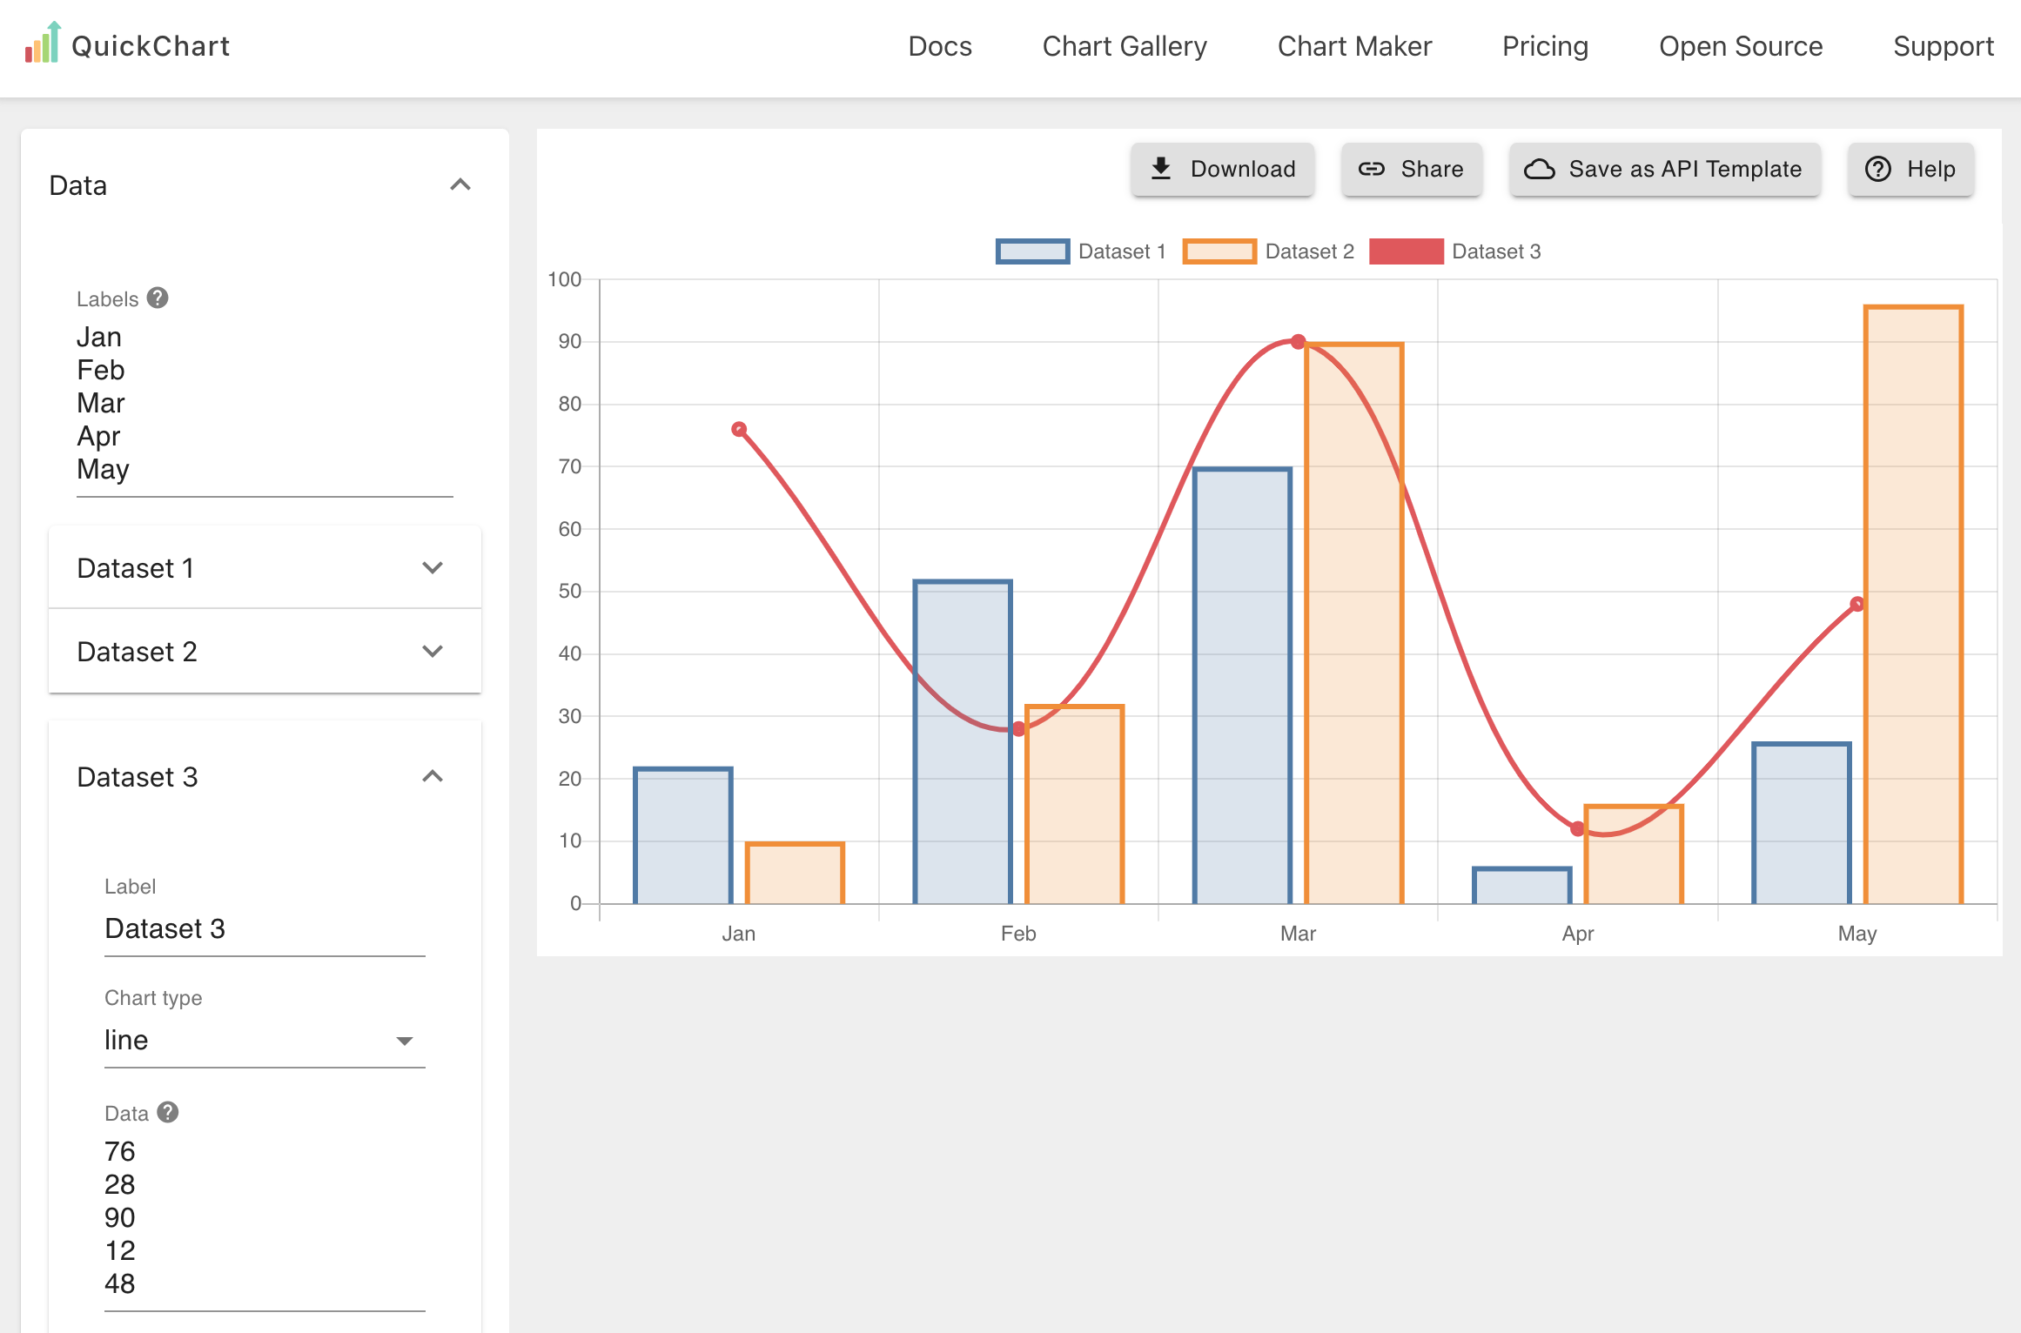Screen dimensions: 2021x1333
Task: Visit the Support page
Action: pyautogui.click(x=1944, y=46)
